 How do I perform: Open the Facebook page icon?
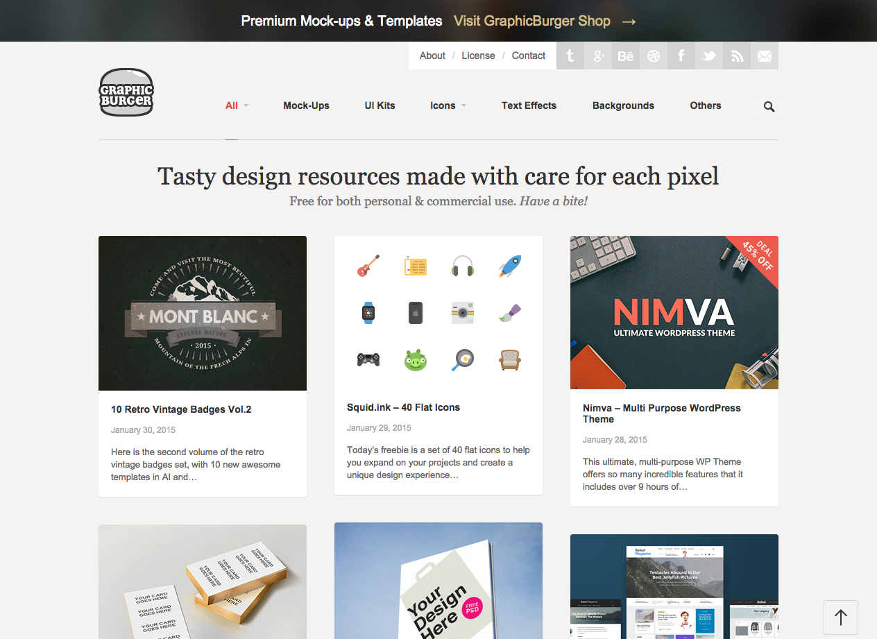click(681, 56)
